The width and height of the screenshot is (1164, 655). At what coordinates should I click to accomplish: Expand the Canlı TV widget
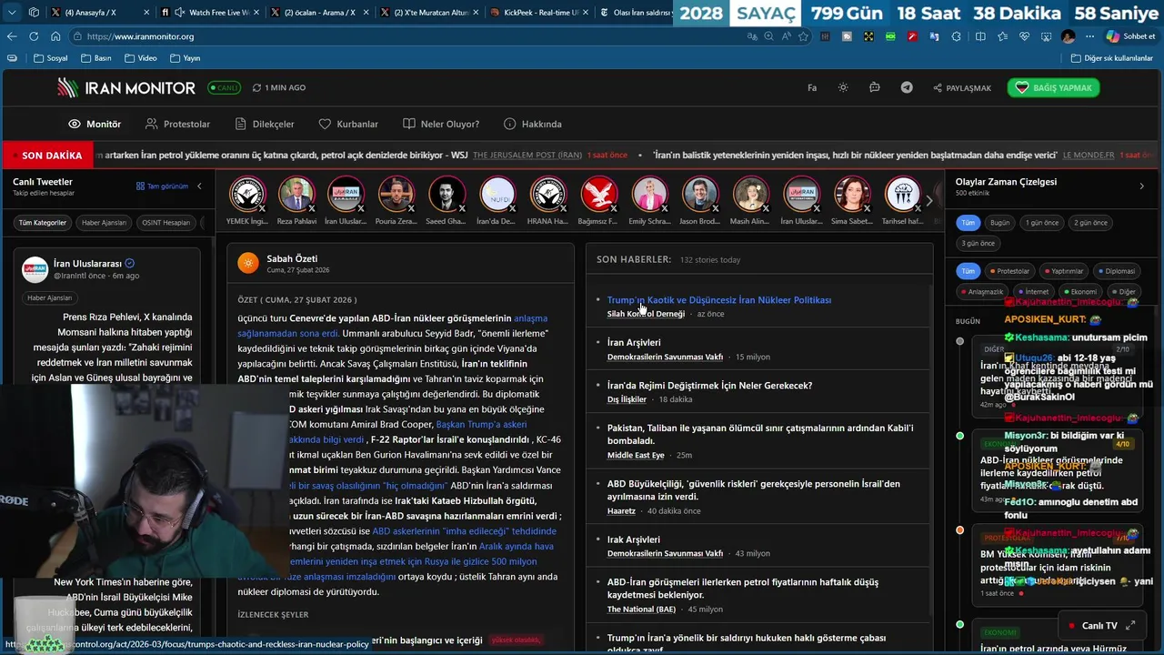tap(1129, 626)
